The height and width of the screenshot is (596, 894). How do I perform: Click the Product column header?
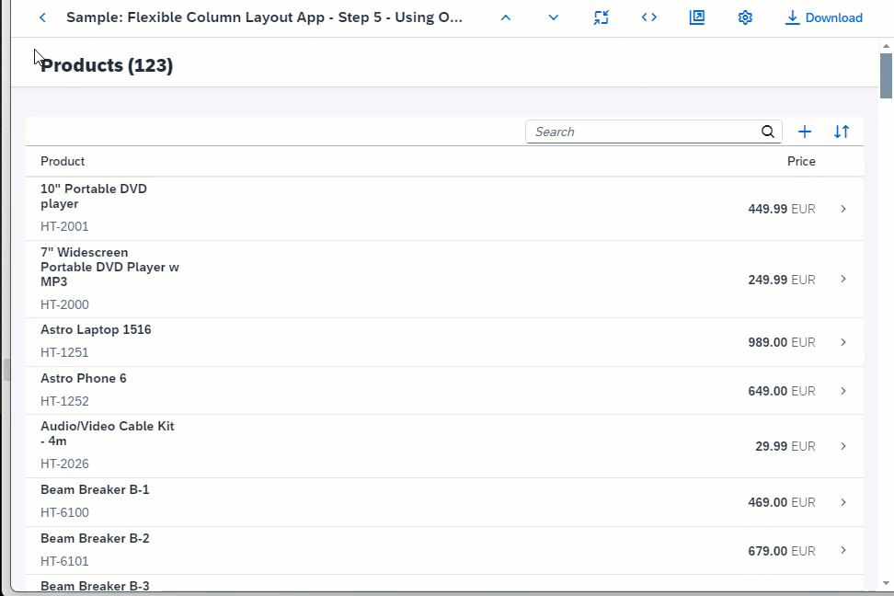coord(63,161)
